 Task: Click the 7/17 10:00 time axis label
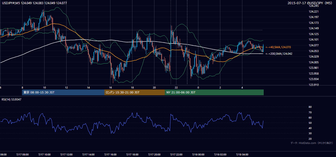click(44, 155)
